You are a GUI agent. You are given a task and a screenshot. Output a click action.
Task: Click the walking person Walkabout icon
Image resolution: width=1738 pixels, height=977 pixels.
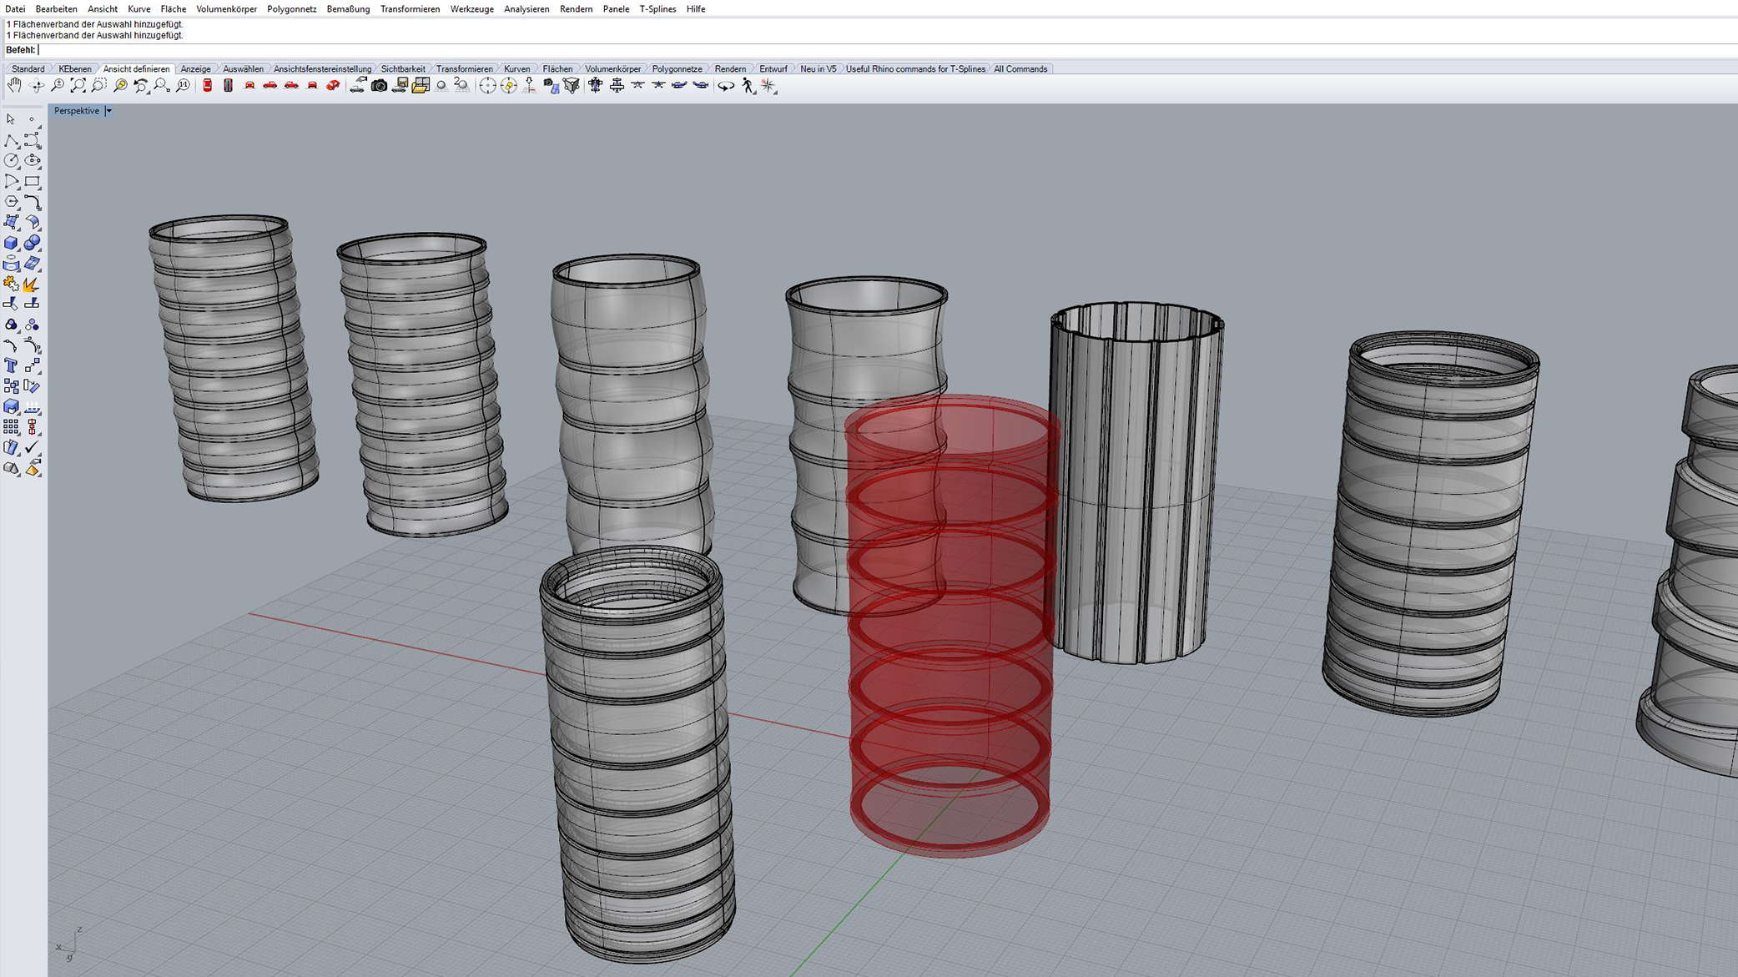748,85
